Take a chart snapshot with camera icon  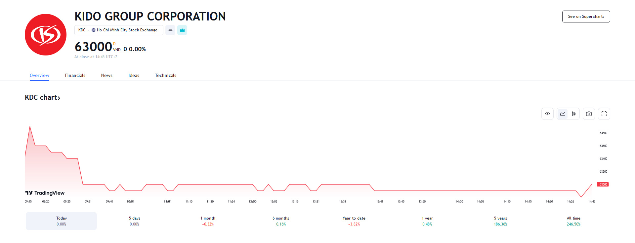pyautogui.click(x=589, y=114)
